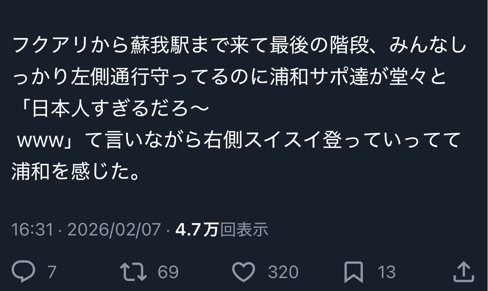
Task: Open the 16:31 timestamp link
Action: [32, 230]
